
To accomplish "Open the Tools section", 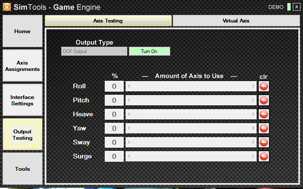I will click(23, 169).
